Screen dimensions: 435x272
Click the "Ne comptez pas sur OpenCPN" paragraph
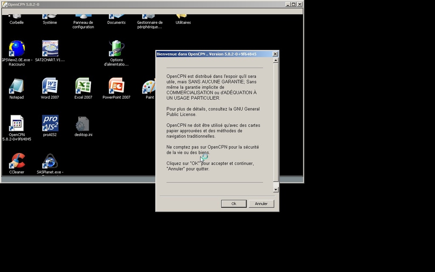[212, 150]
